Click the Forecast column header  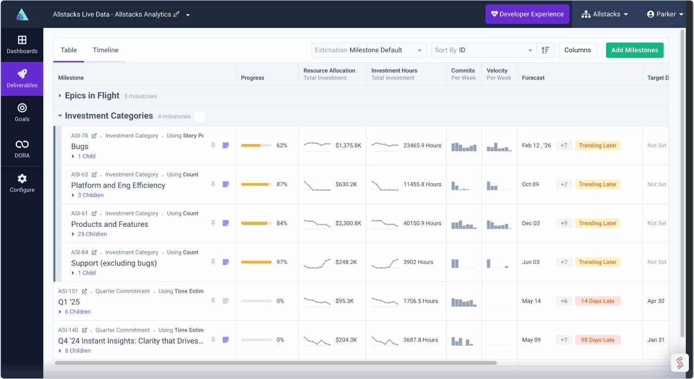pos(533,78)
